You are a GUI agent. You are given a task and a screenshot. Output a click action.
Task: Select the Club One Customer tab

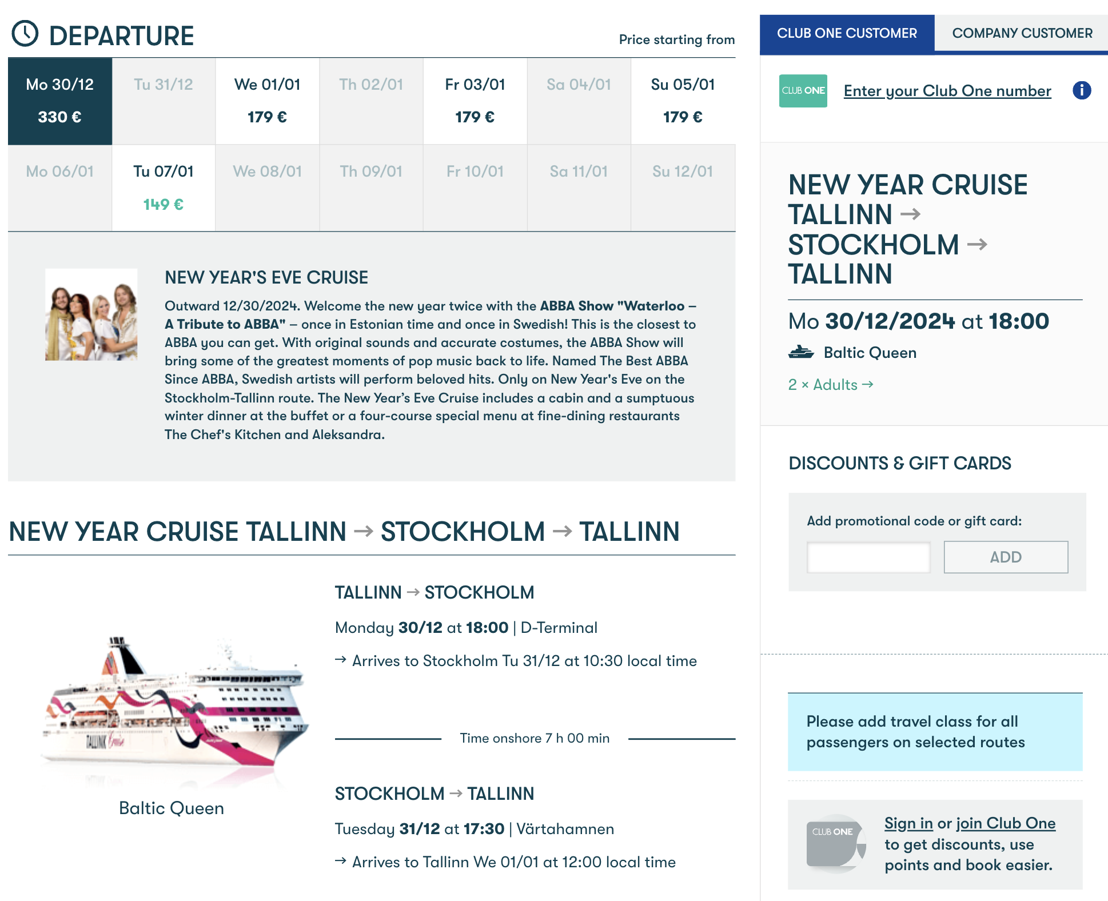coord(847,33)
